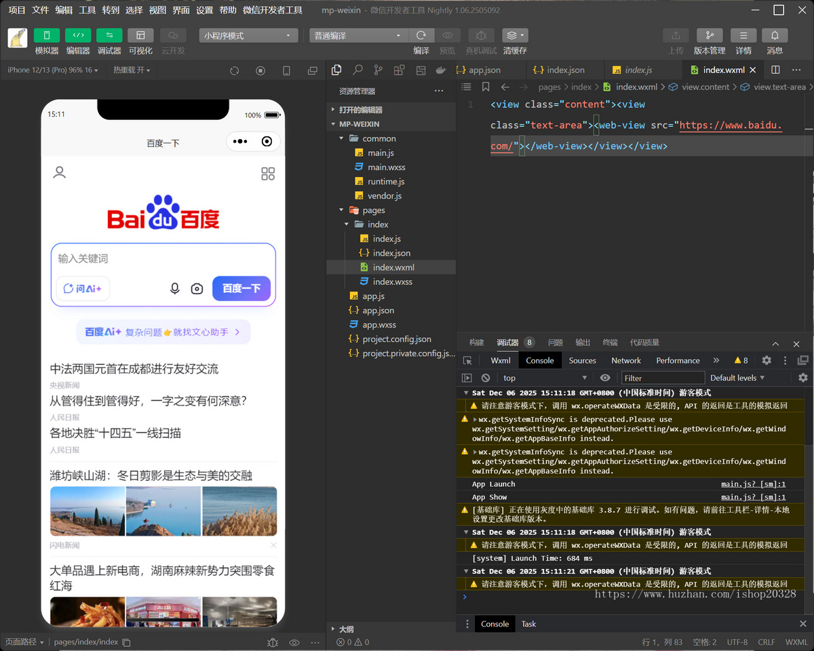Toggle page visibility eye near 页面路径
The height and width of the screenshot is (651, 814).
[294, 642]
